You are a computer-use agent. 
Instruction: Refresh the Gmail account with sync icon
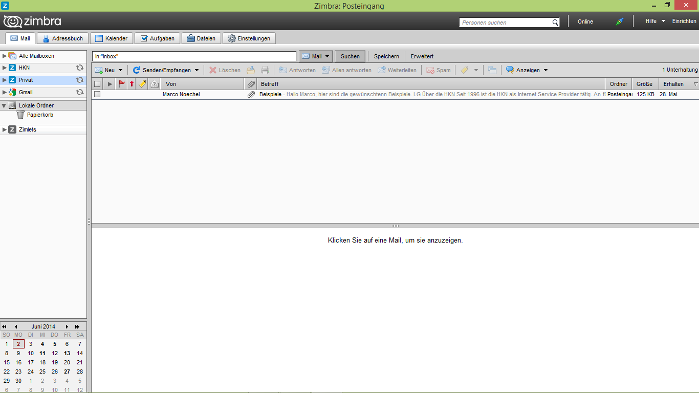click(x=80, y=92)
